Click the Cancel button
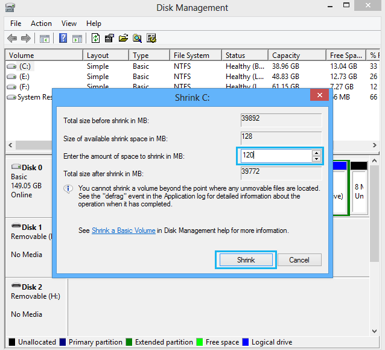 point(299,260)
